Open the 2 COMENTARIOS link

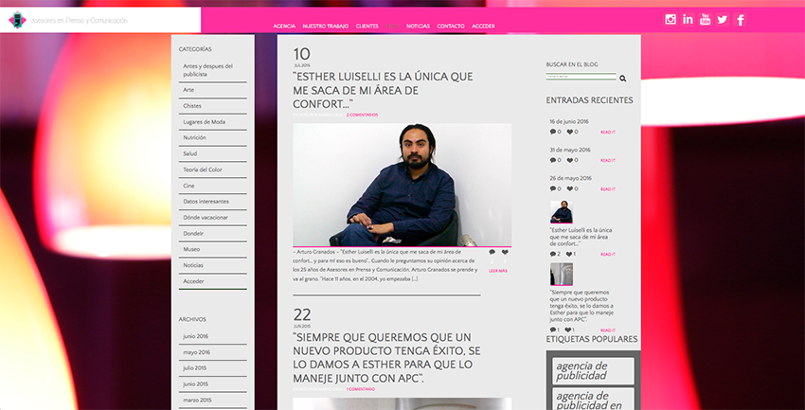coord(362,115)
